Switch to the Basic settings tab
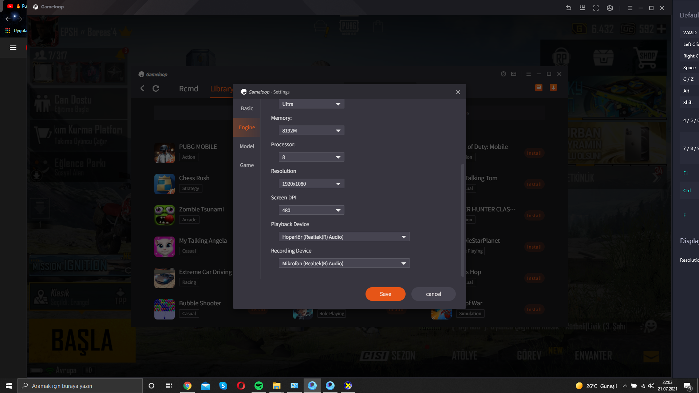This screenshot has width=699, height=393. tap(247, 108)
